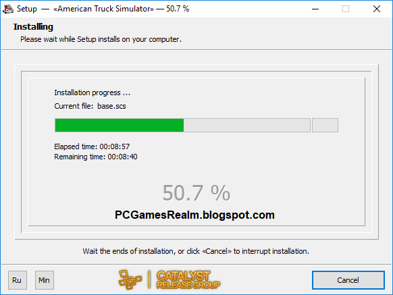Click the Elapsed time readout
Image resolution: width=393 pixels, height=295 pixels.
pos(92,146)
